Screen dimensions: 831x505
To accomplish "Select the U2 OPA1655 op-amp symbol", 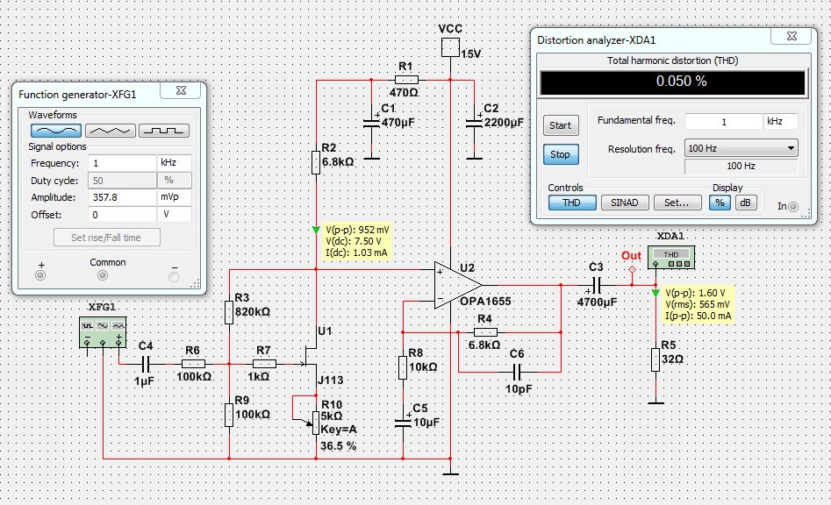I will coord(457,285).
